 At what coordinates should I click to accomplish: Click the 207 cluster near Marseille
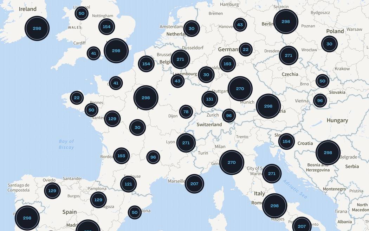(194, 184)
